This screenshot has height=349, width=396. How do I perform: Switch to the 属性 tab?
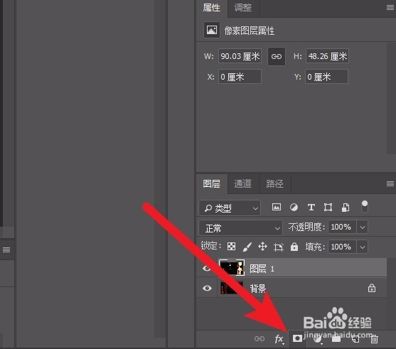point(212,8)
